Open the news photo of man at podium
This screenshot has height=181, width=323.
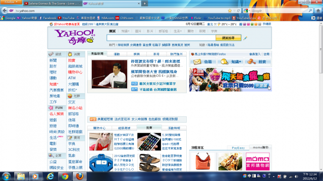(110, 74)
